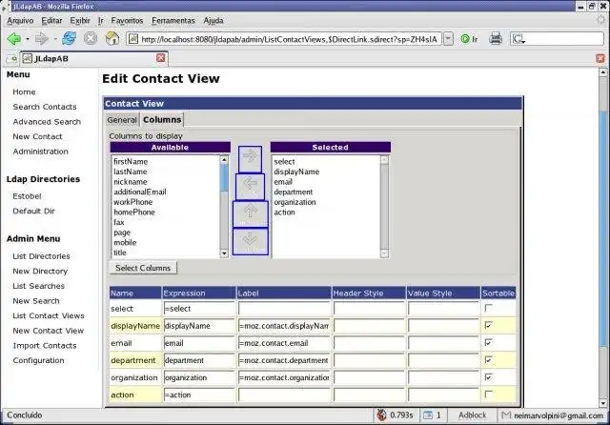Open the Exibir menu
The height and width of the screenshot is (425, 610).
tap(80, 21)
